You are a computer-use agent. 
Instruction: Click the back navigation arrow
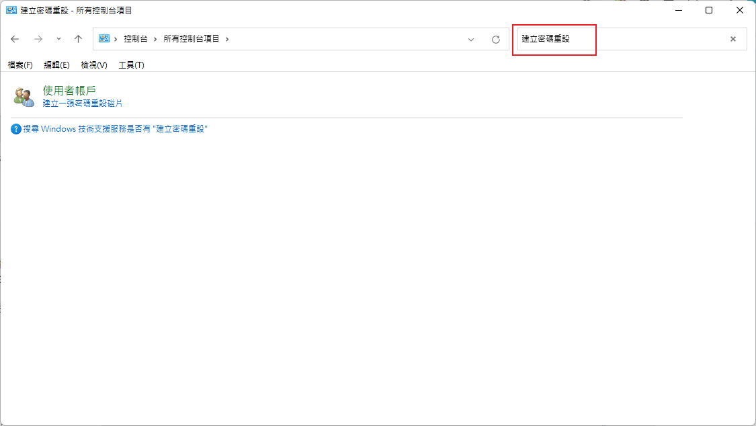[x=15, y=39]
